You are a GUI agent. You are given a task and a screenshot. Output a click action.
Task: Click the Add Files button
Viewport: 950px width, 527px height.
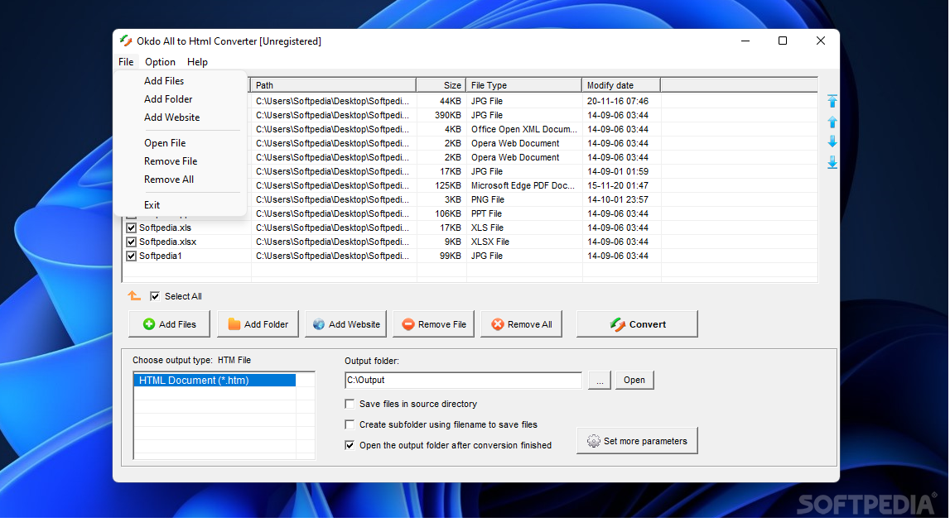coord(169,324)
